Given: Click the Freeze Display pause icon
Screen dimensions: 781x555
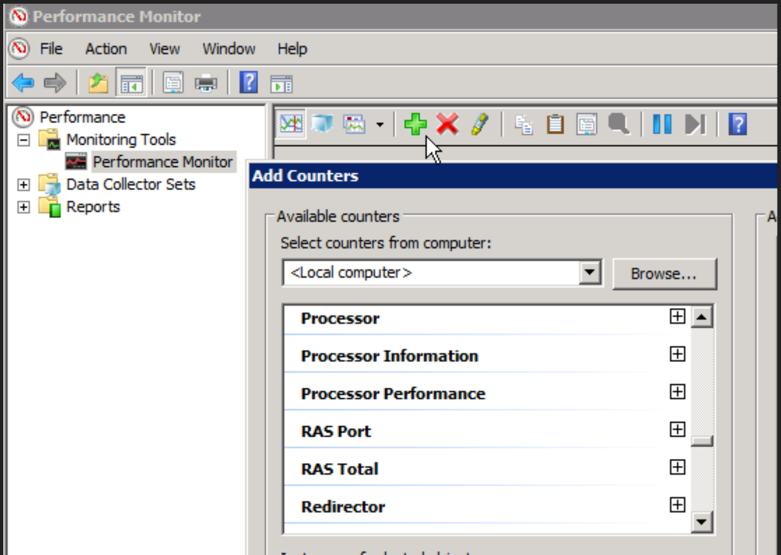Looking at the screenshot, I should pos(661,124).
